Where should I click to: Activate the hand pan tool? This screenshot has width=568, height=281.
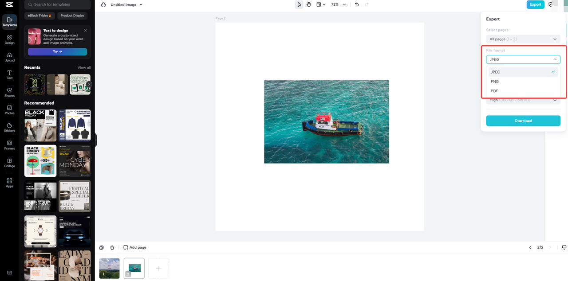(x=308, y=4)
